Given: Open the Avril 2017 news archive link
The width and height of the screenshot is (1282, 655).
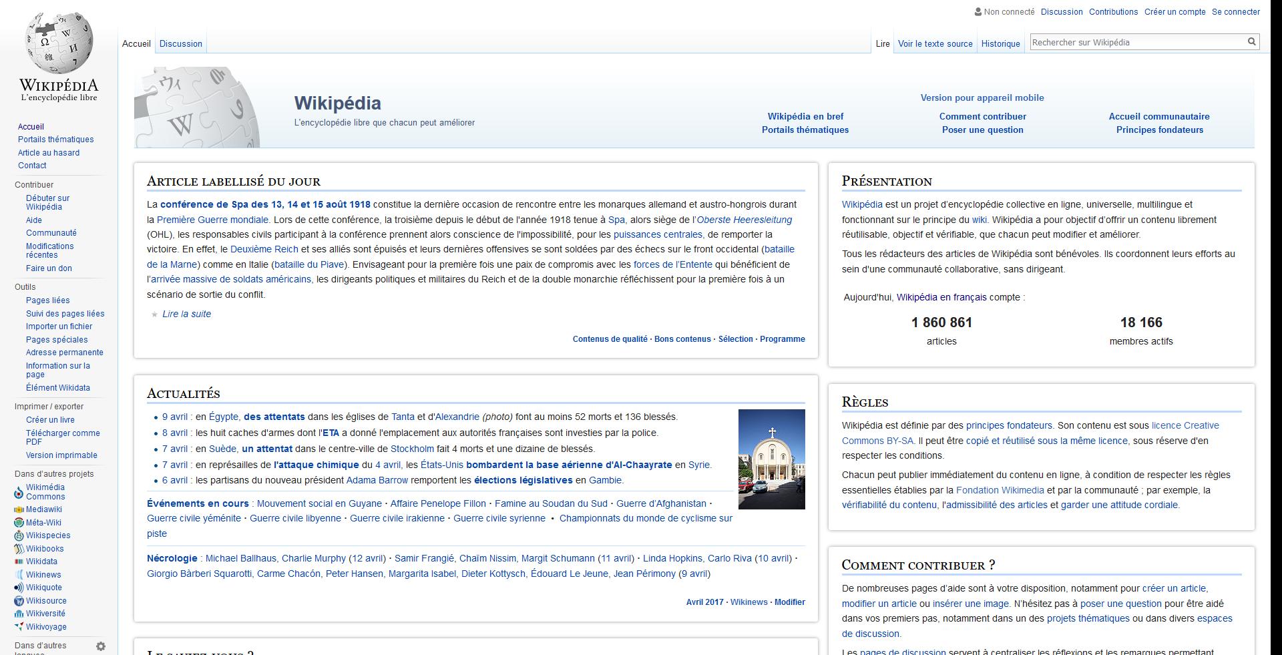Looking at the screenshot, I should coord(704,602).
